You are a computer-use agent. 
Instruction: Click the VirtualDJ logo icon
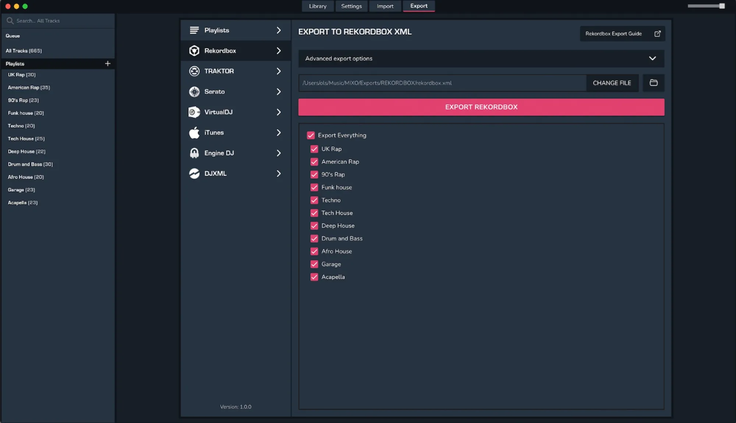coord(194,112)
